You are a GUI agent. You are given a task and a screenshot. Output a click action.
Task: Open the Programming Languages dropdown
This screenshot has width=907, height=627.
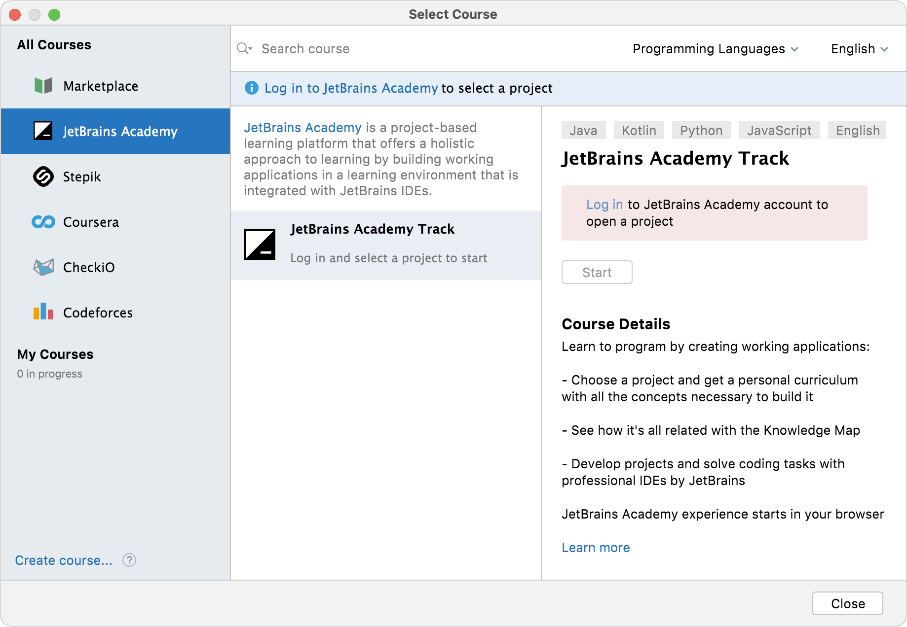point(716,49)
